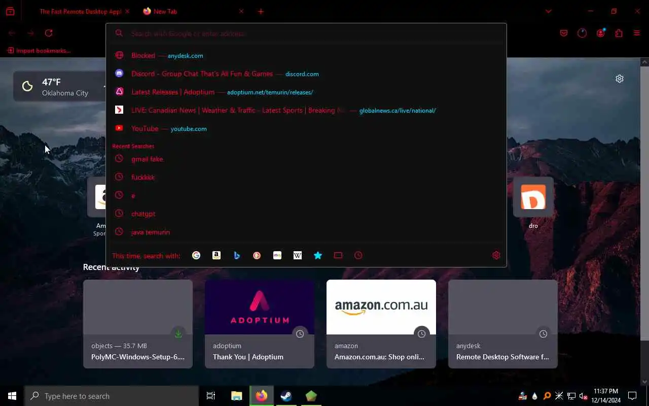Click the page vertical scrollbar
This screenshot has height=406, width=649.
pyautogui.click(x=645, y=203)
